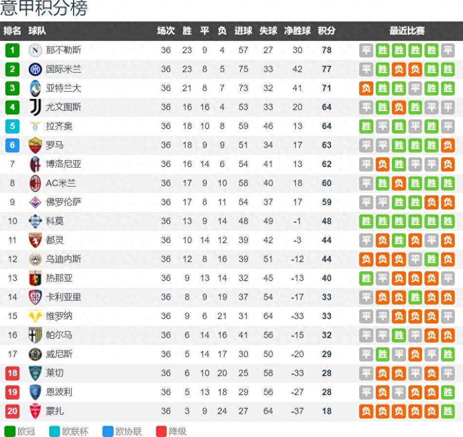Click the 进球 column header
Image resolution: width=463 pixels, height=437 pixels.
pyautogui.click(x=243, y=31)
